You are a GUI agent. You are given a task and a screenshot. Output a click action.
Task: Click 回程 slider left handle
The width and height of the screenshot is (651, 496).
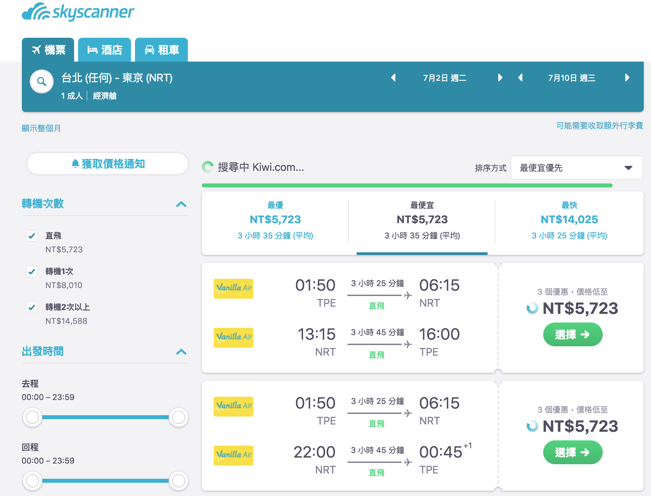(32, 481)
